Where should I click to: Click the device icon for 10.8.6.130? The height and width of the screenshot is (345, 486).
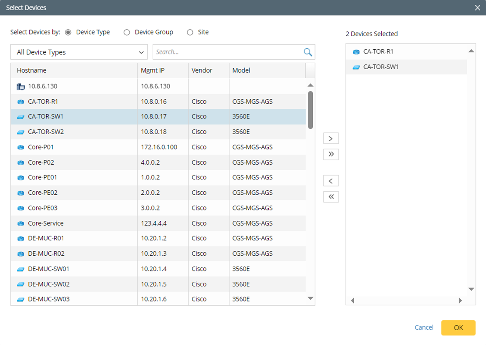coord(21,87)
